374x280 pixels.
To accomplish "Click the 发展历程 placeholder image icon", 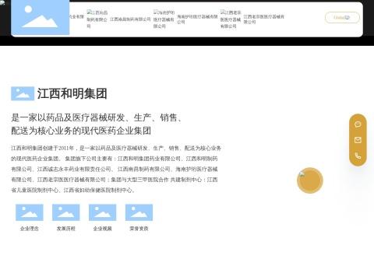I will coord(66,212).
